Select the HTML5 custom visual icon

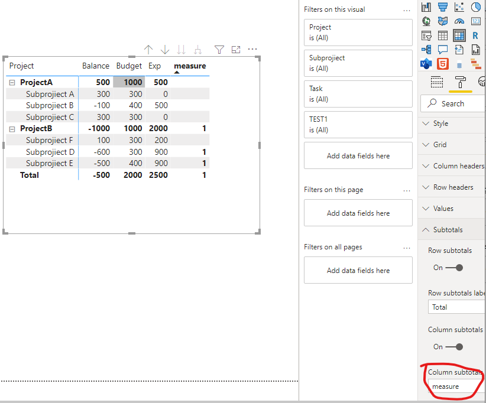point(443,64)
